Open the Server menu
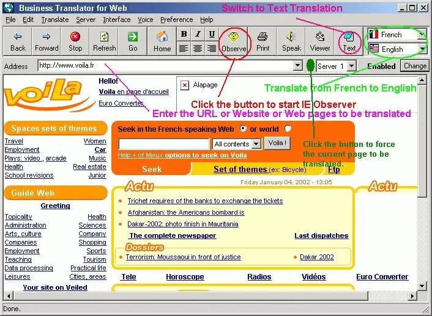Screen dimensions: 432x316 (x=86, y=20)
